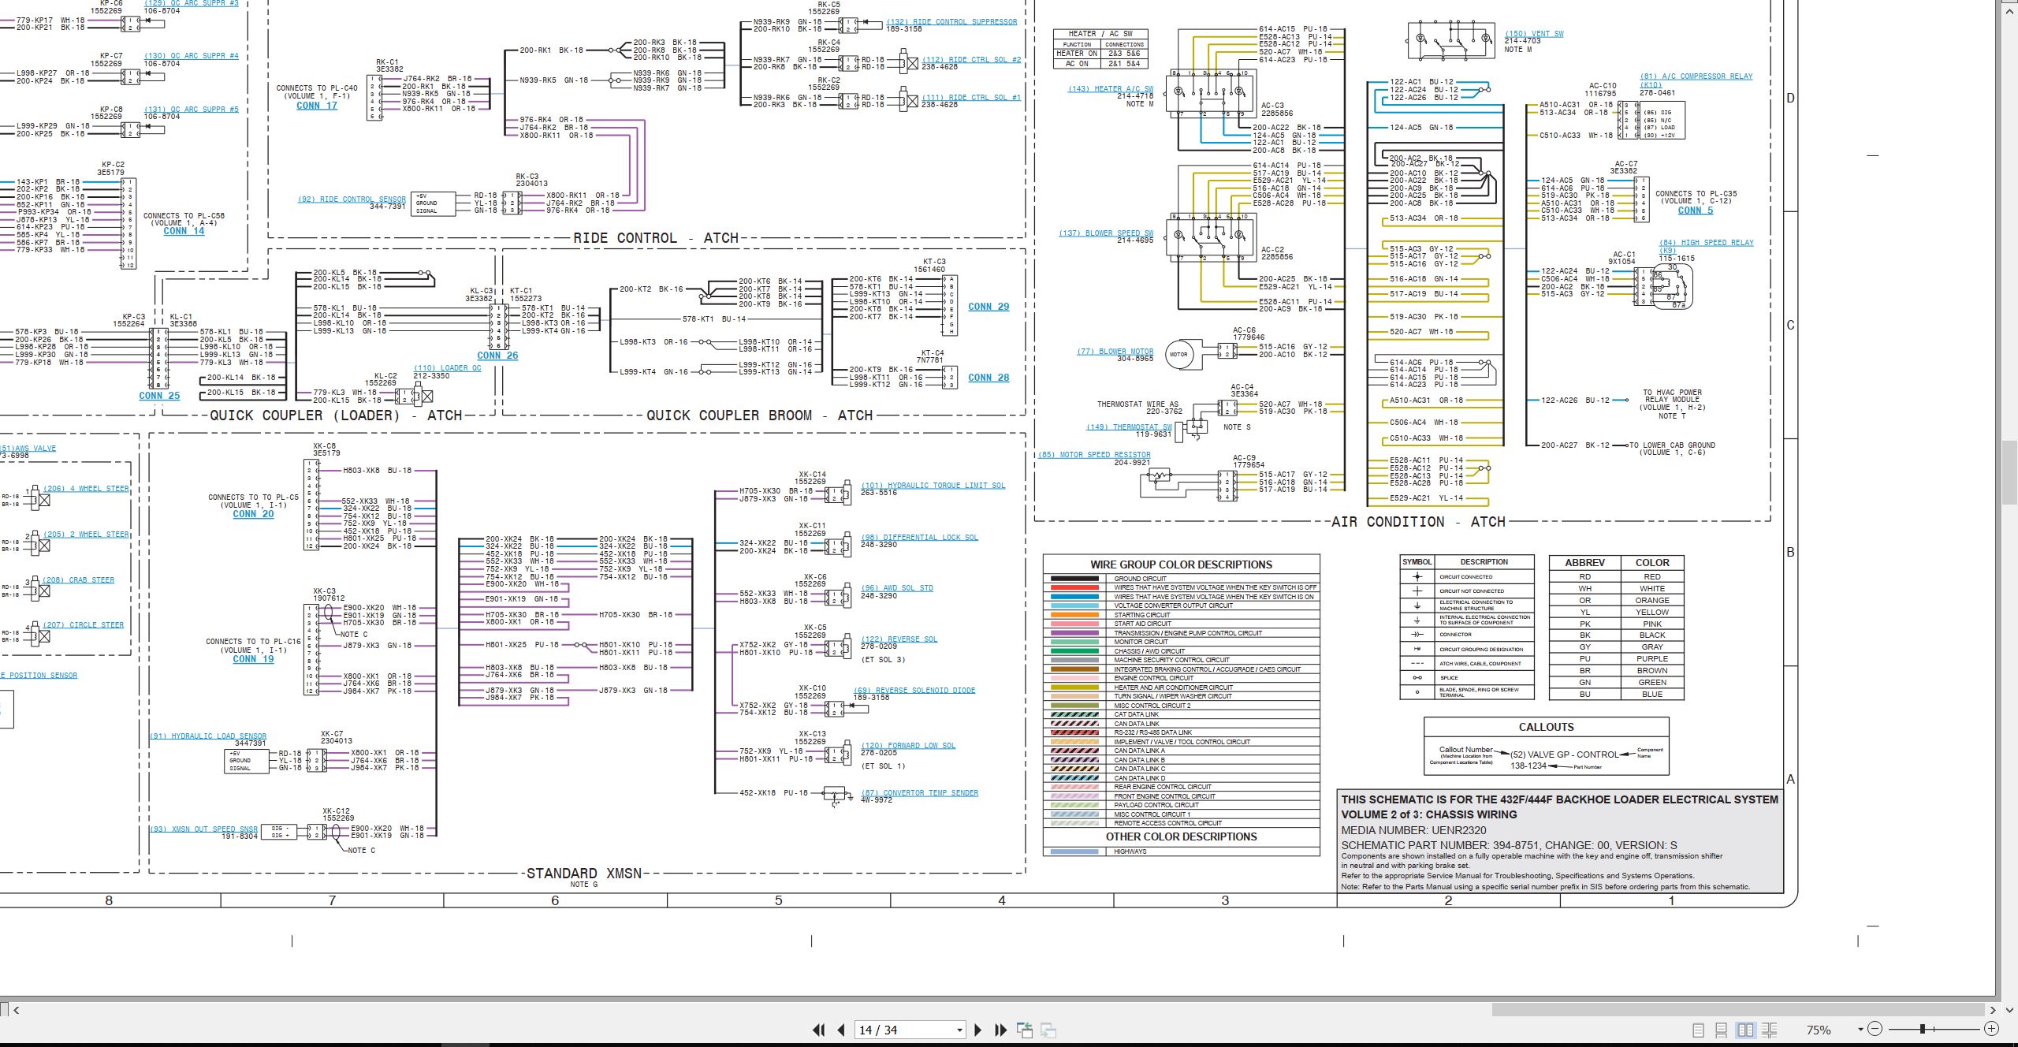The width and height of the screenshot is (2018, 1047).
Task: Click the previous view icon
Action: click(x=1025, y=1030)
